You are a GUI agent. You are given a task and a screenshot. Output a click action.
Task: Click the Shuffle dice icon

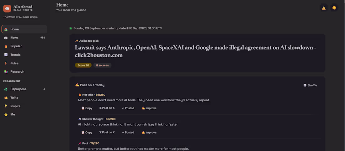click(305, 85)
